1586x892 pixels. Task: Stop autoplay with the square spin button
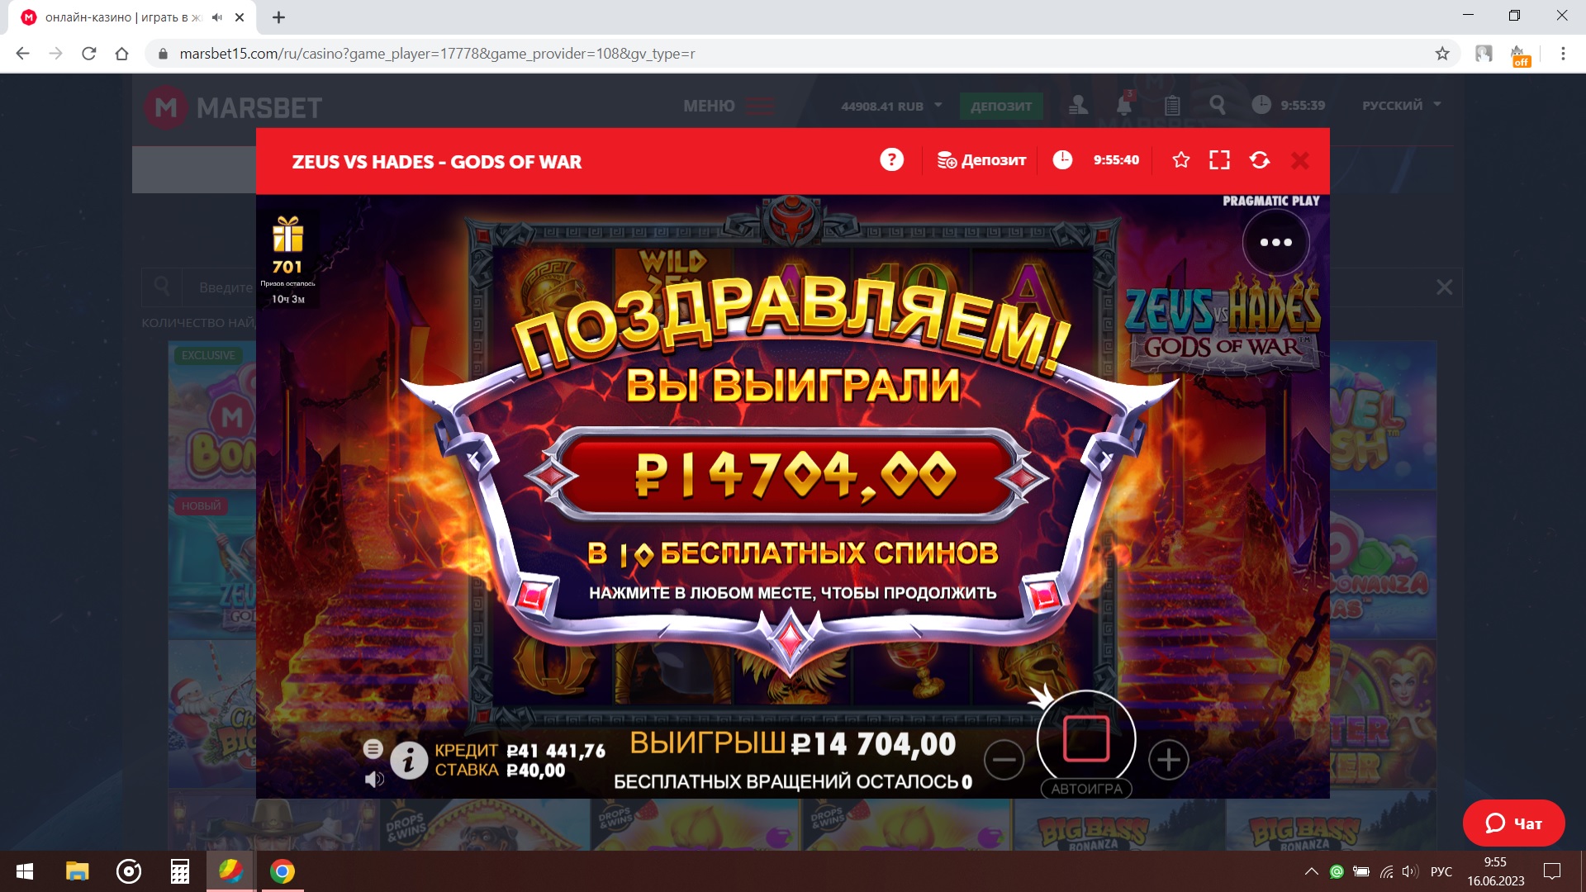point(1086,738)
